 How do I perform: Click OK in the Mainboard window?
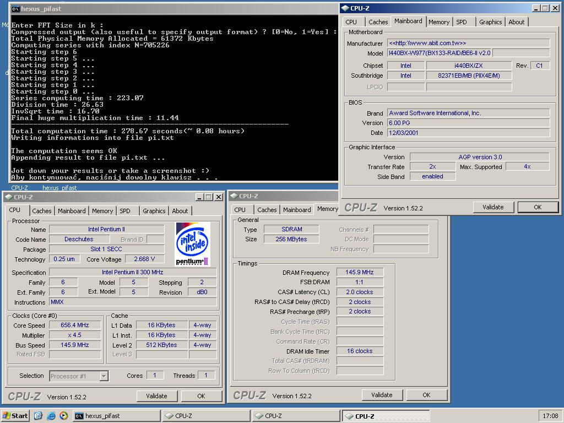(538, 207)
